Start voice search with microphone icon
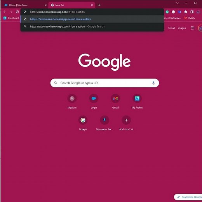 pyautogui.click(x=153, y=83)
